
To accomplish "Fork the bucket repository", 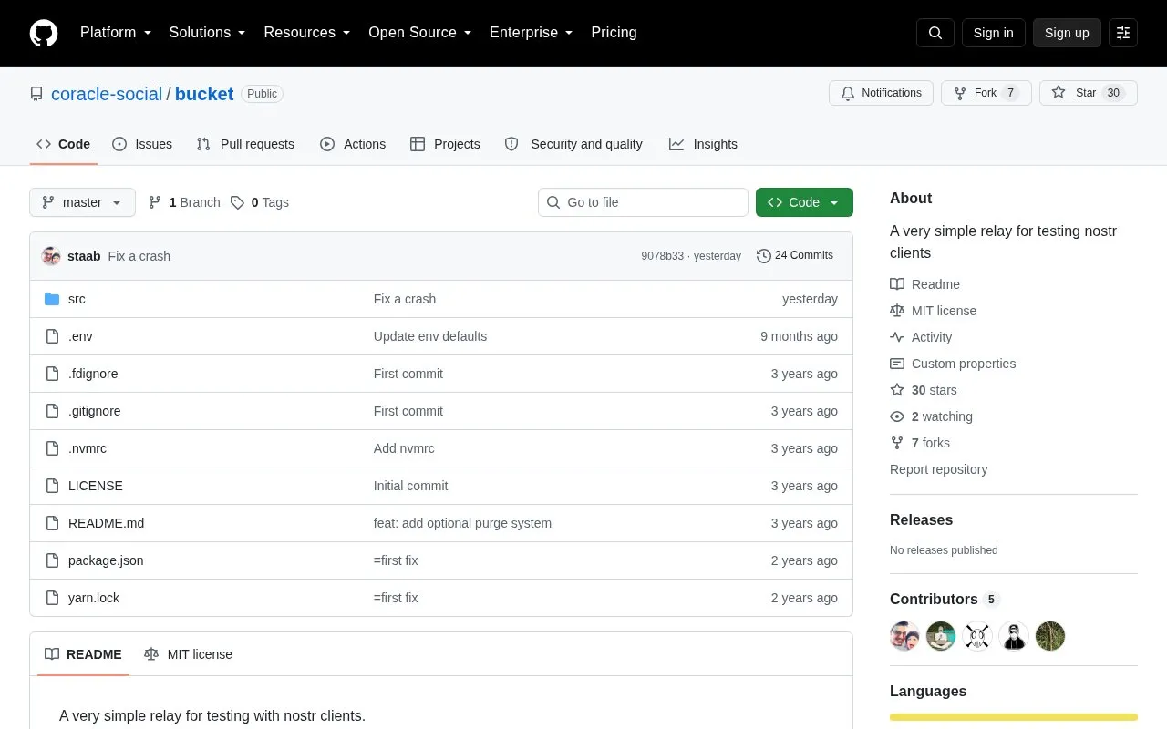I will click(x=986, y=93).
